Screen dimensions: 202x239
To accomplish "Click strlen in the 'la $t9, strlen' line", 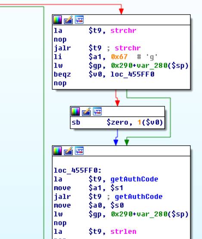I will (123, 232).
